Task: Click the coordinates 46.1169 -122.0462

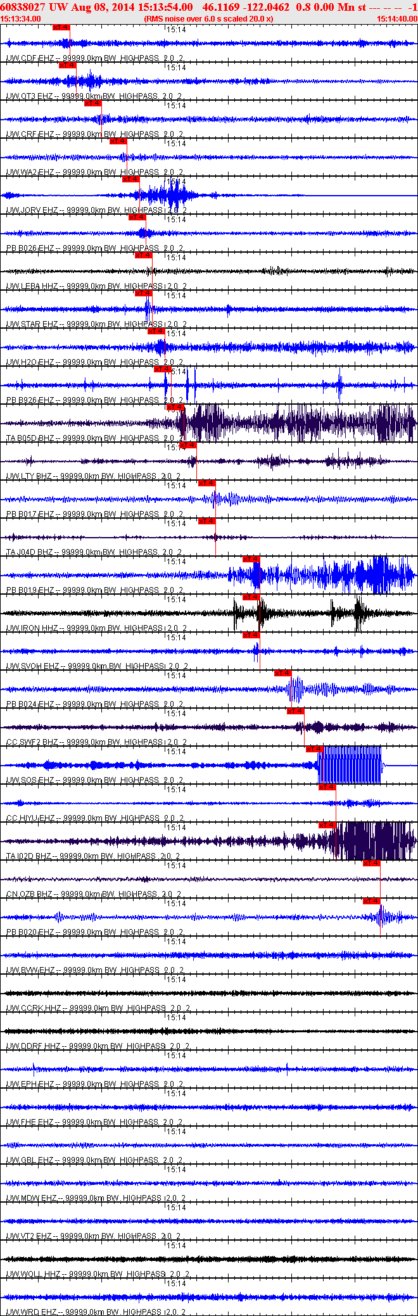Action: pos(246,8)
